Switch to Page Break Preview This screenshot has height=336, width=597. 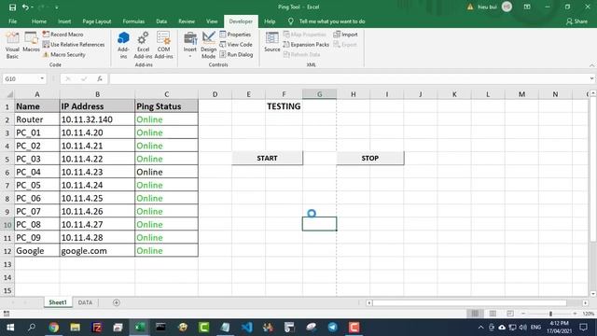(510, 314)
